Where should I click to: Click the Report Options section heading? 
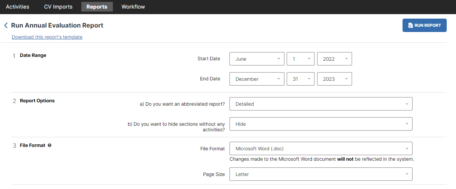pos(37,100)
